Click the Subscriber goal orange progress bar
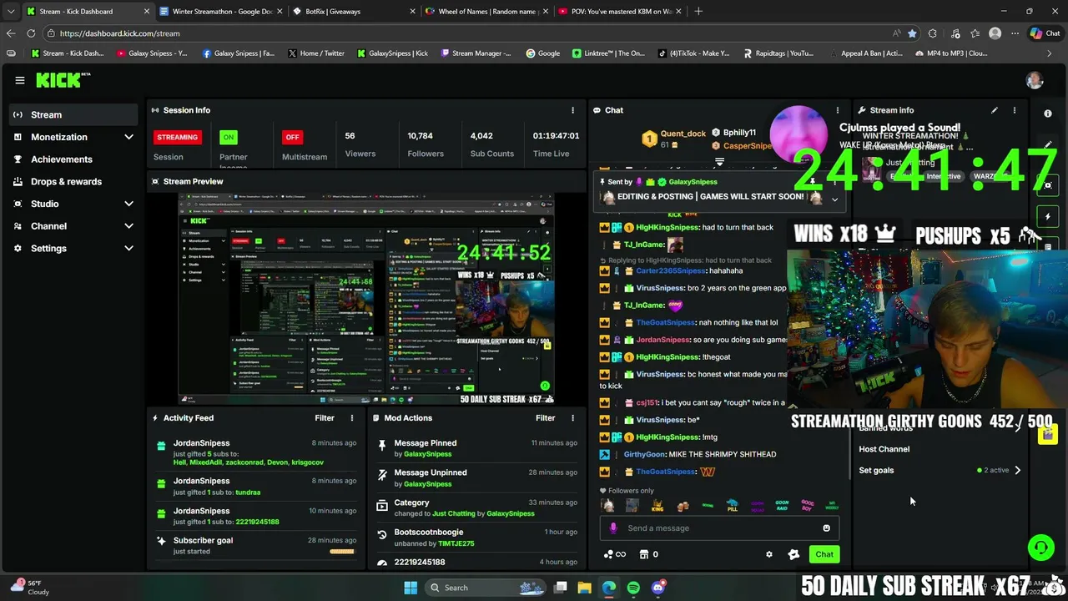 [x=342, y=551]
